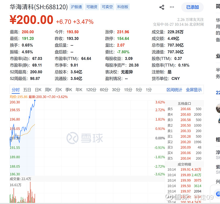
Task: Click the 买4 row price 200.06
Action: [x=185, y=153]
